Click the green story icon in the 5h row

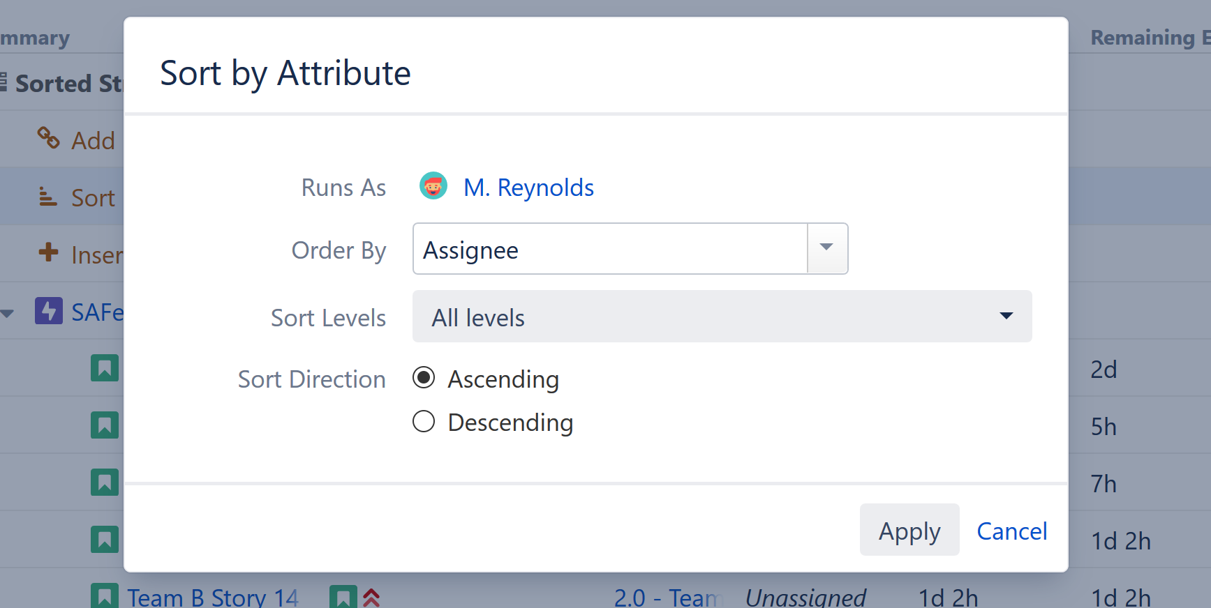click(x=105, y=425)
